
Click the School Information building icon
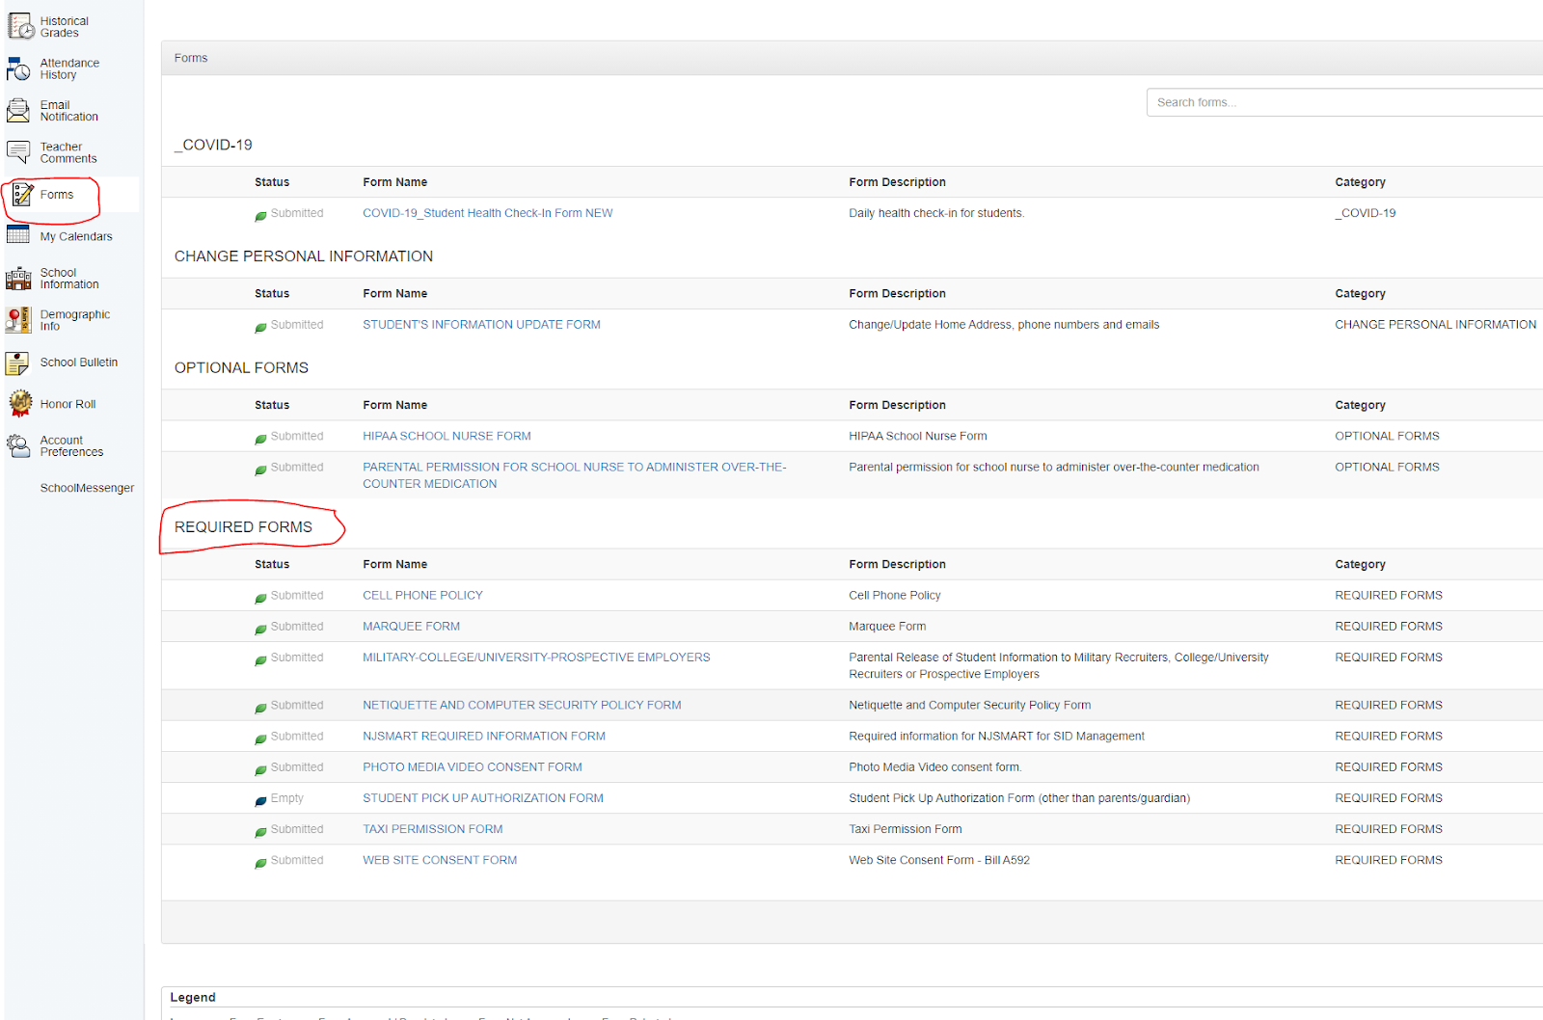click(x=18, y=279)
